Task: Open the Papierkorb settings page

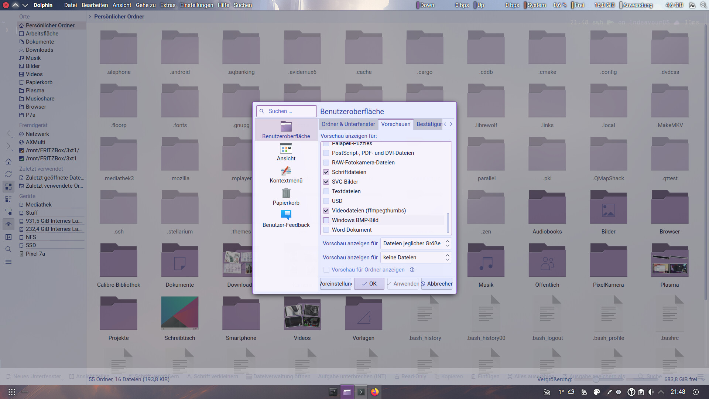Action: [x=286, y=197]
